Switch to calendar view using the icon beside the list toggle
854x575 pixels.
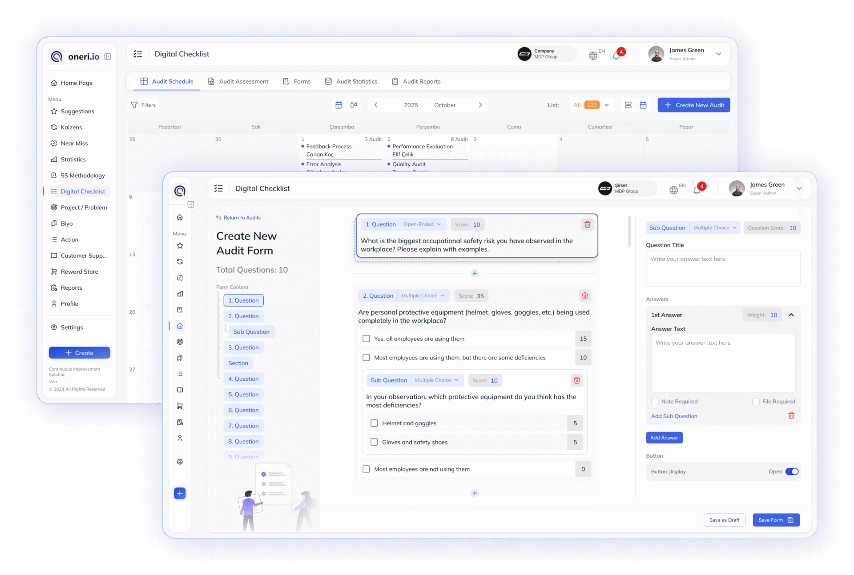643,105
